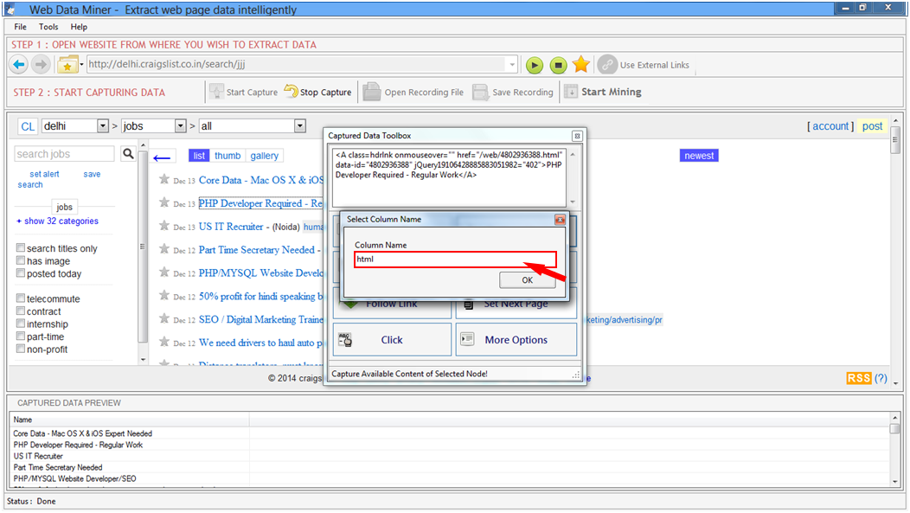The height and width of the screenshot is (513, 910).
Task: Star the Core Data Mac OS X listing
Action: pos(165,179)
